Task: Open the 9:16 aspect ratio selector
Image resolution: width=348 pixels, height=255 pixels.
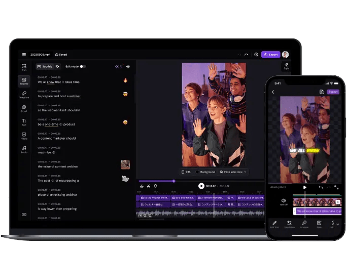Action: point(186,172)
